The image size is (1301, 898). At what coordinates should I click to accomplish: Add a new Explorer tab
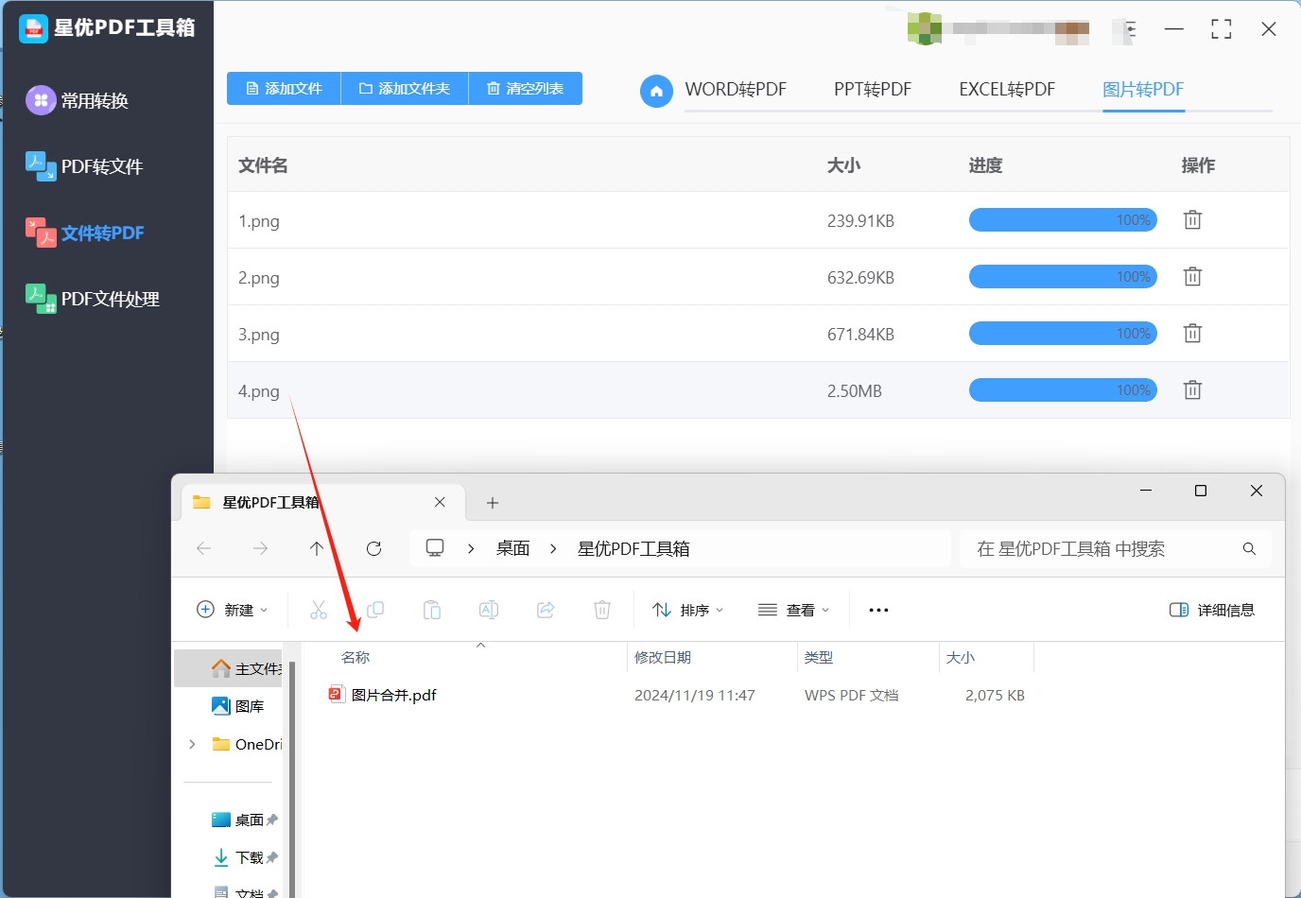[493, 503]
